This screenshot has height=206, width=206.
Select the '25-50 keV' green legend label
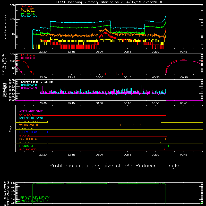click(28, 14)
